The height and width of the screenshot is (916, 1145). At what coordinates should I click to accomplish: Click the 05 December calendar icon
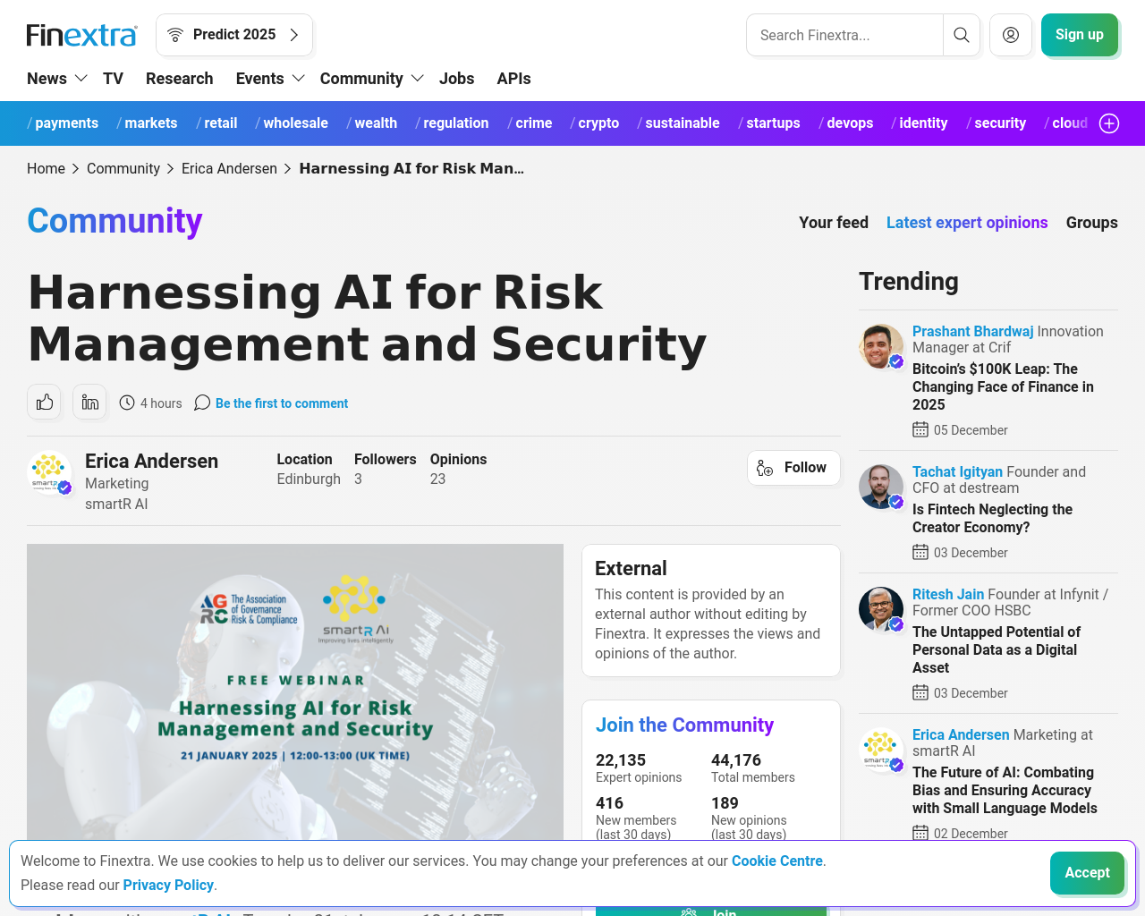point(920,430)
